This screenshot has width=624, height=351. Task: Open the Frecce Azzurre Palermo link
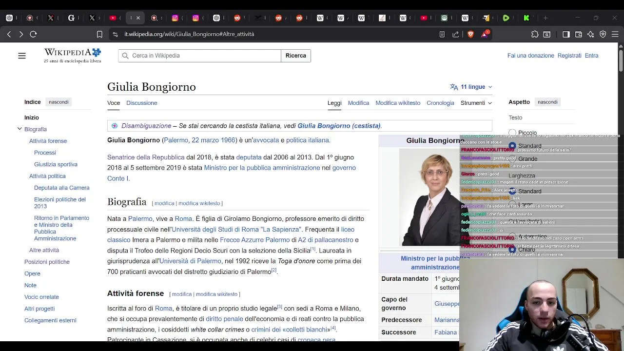pyautogui.click(x=254, y=240)
